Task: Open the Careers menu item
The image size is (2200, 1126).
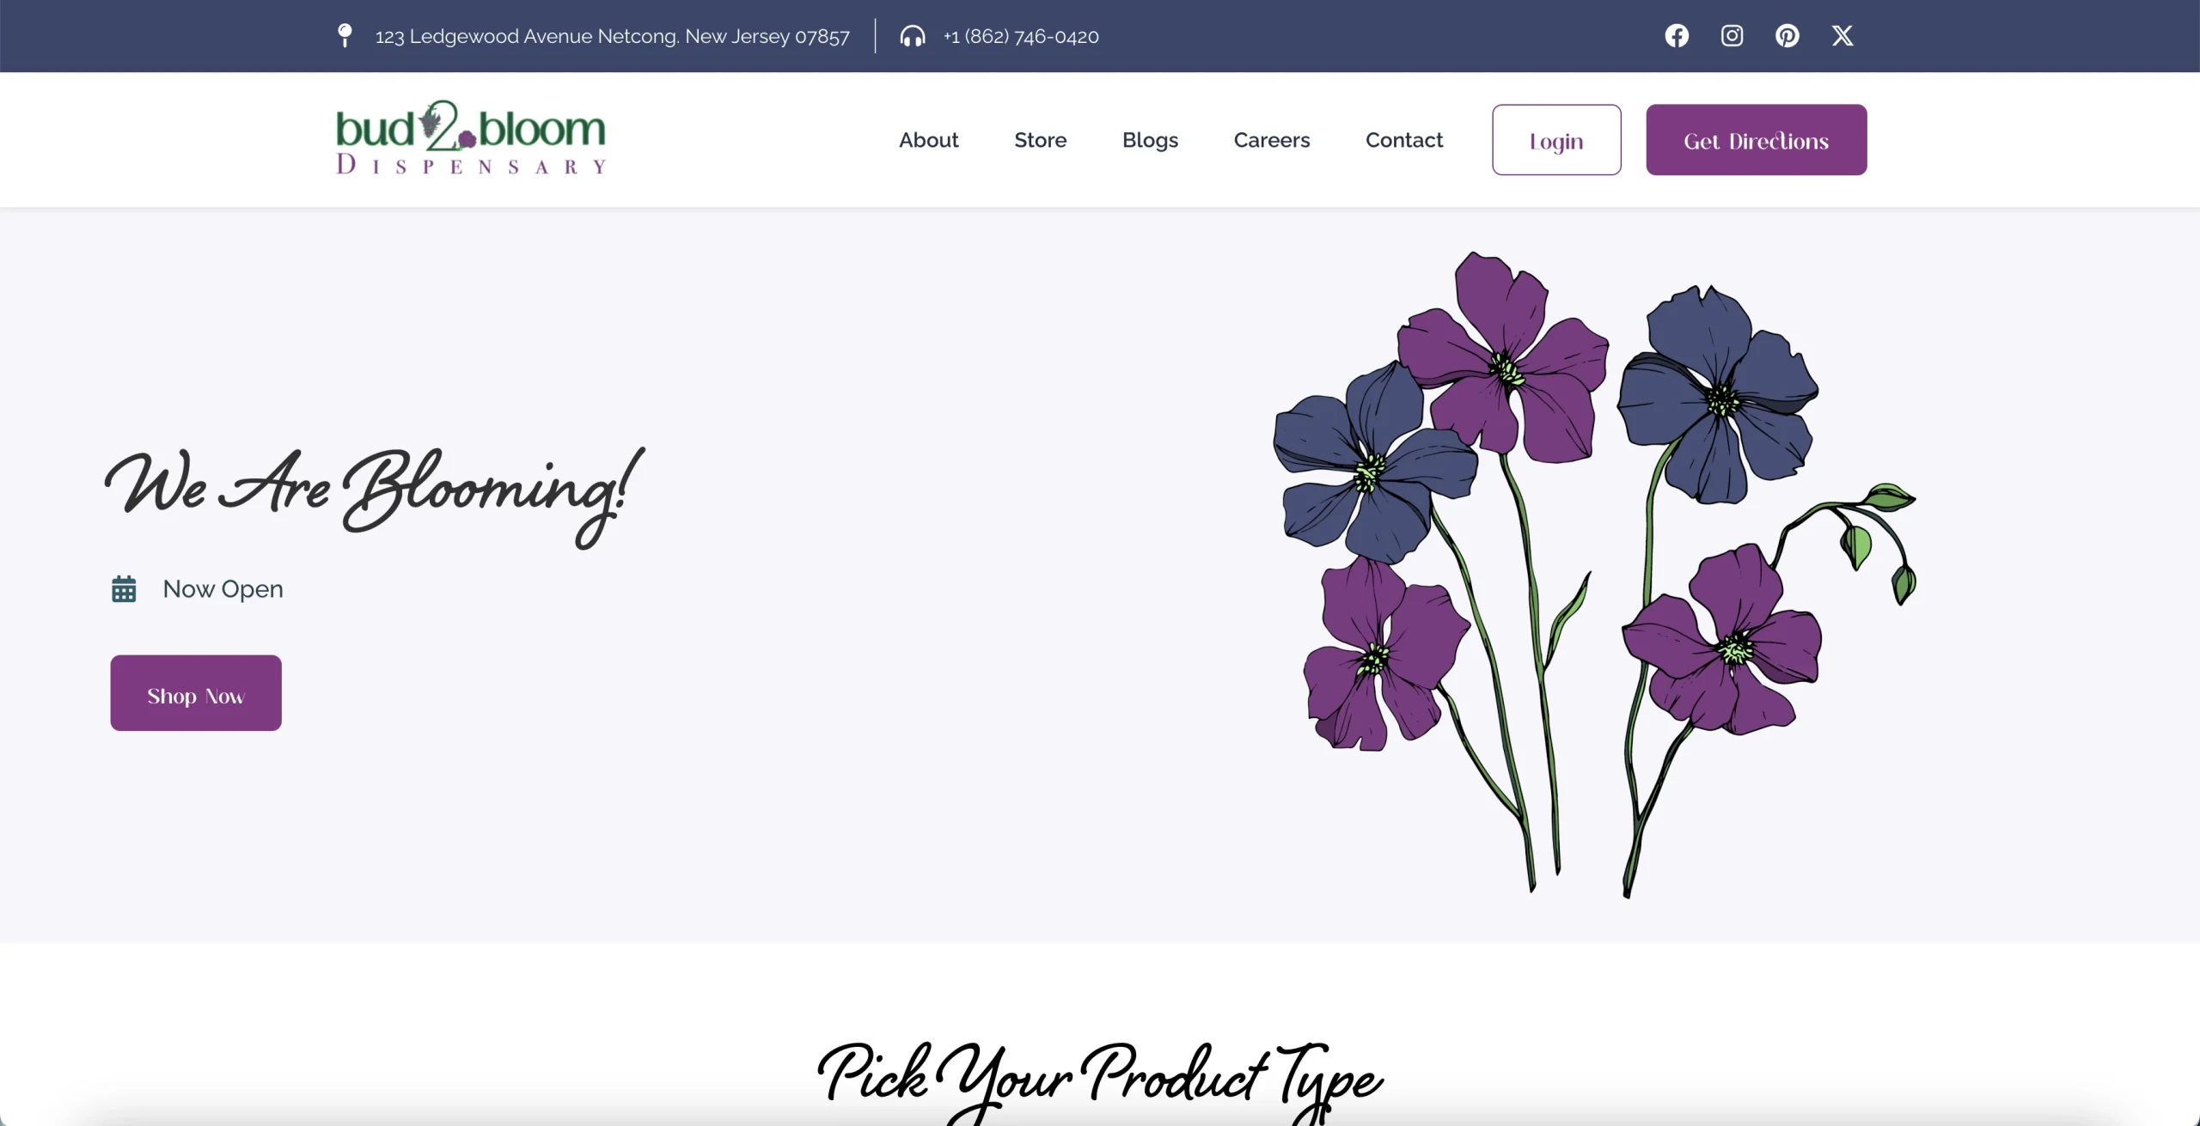Action: coord(1272,140)
